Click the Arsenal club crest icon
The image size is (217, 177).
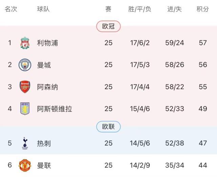[x=25, y=87]
